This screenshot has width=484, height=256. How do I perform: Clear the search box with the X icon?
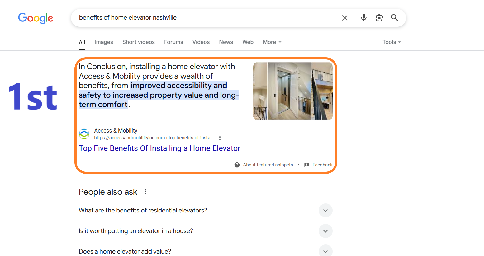pyautogui.click(x=344, y=18)
